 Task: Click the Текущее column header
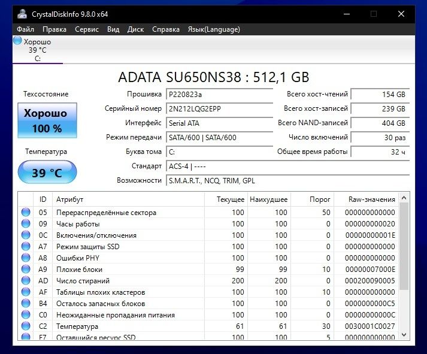coord(226,199)
